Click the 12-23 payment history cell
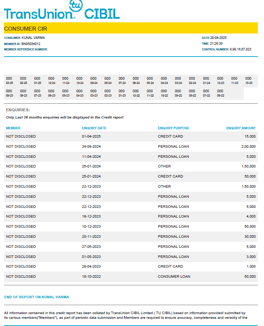The width and height of the screenshot is (264, 326). 220,81
